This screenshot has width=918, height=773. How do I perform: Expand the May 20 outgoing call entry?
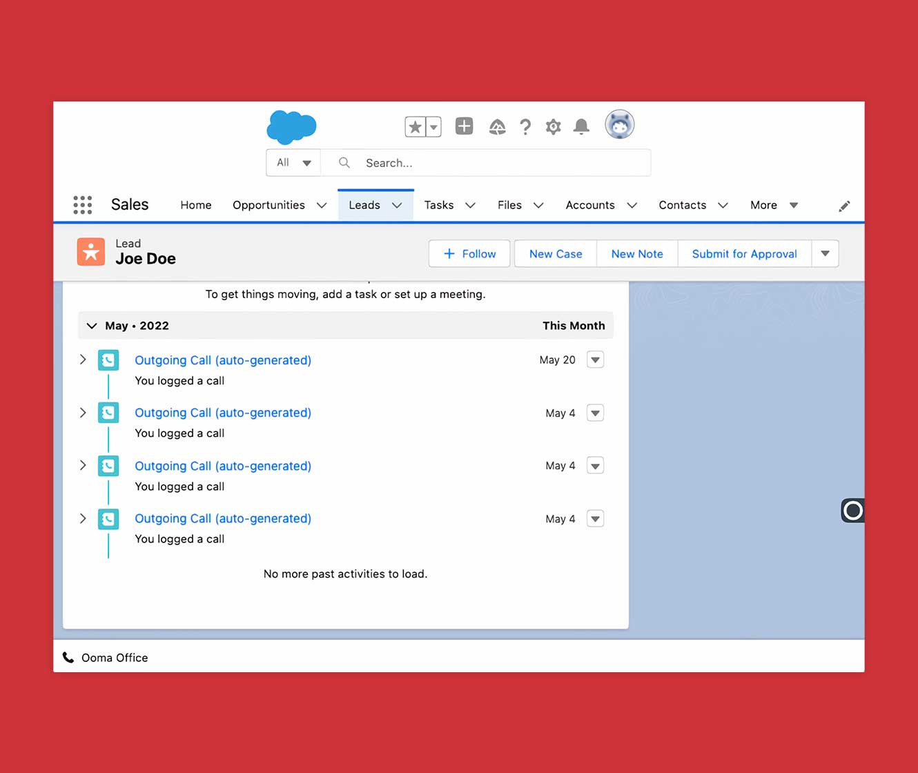coord(83,360)
